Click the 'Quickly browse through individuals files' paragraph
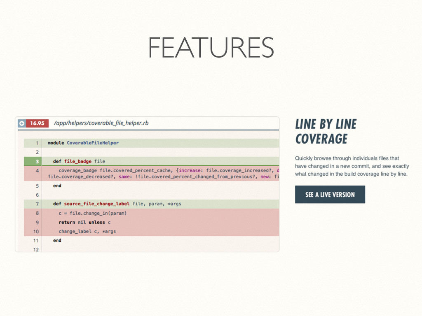Screen dimensions: 422x316 coord(352,166)
